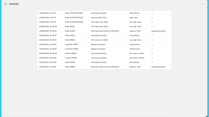Click 'Low stock products' rule in Product #9001 row
Viewport: 209px width, 117px height.
click(99, 54)
